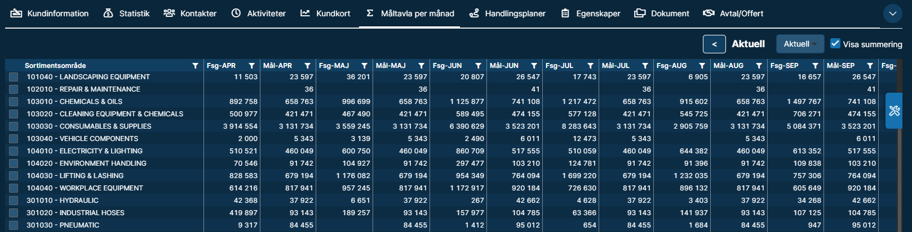This screenshot has height=232, width=912.
Task: Tick the checkbox for 103010 Chemicals & Oils
Action: coord(14,102)
